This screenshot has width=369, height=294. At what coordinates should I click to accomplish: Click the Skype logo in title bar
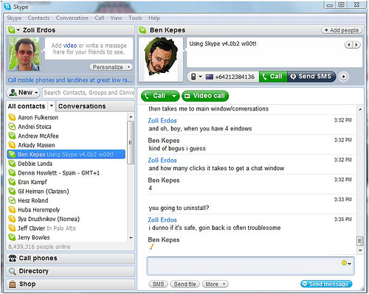point(7,7)
